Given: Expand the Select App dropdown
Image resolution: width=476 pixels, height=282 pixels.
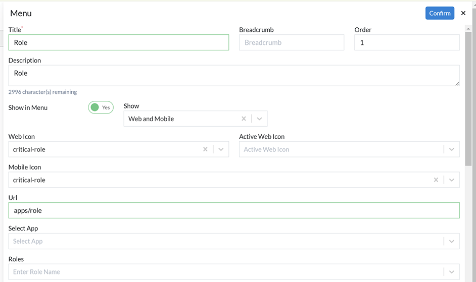Looking at the screenshot, I should [x=451, y=241].
